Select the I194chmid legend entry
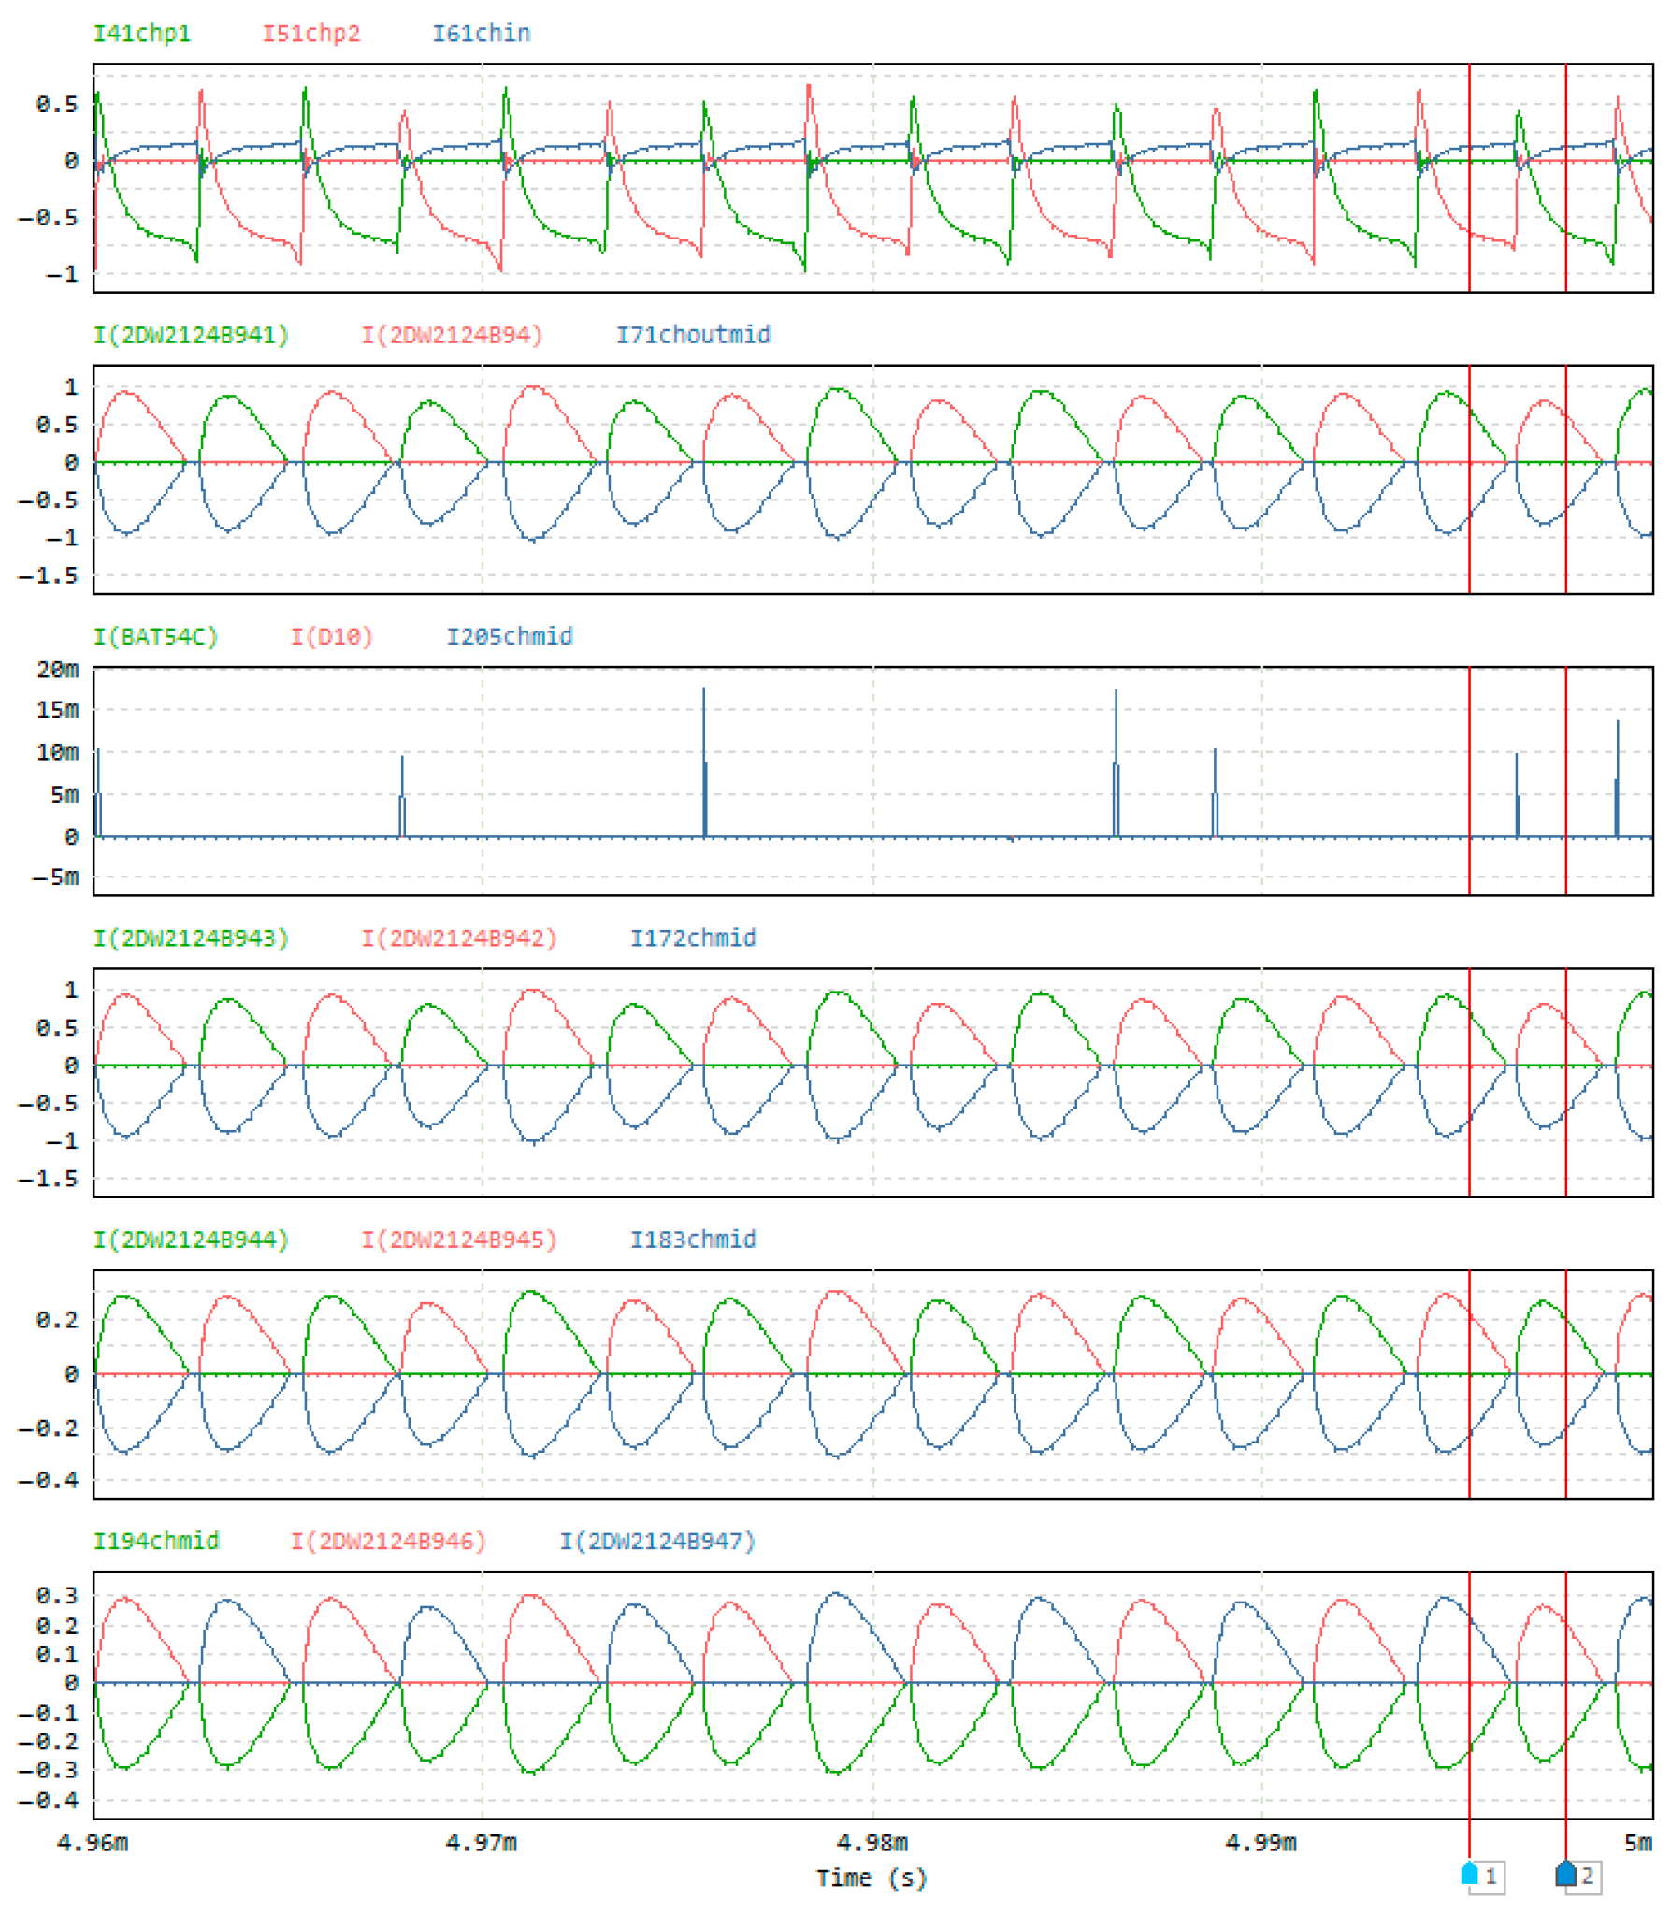 (x=155, y=1540)
